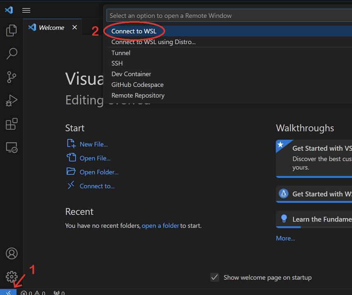Viewport: 352px width, 295px height.
Task: Open the Source Control view
Action: click(12, 77)
